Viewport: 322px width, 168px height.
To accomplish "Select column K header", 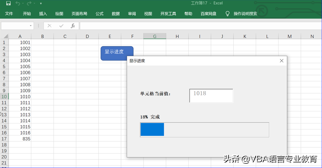I will pos(245,36).
